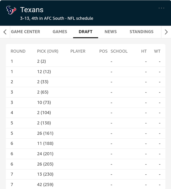The height and width of the screenshot is (189, 171).
Task: Open the NFL schedule link
Action: click(x=80, y=18)
